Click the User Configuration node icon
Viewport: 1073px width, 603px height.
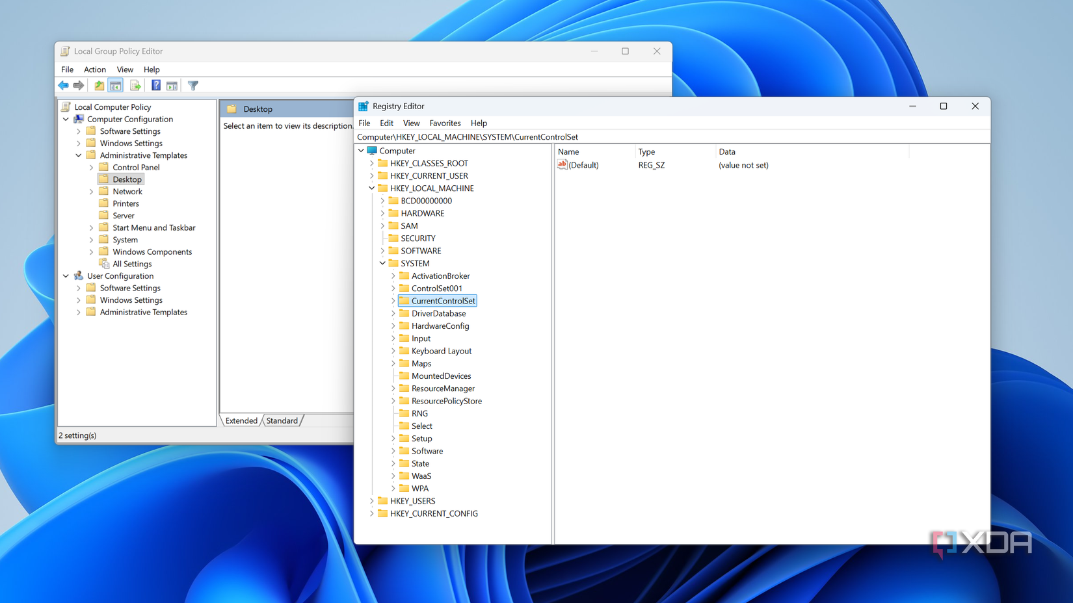click(x=79, y=276)
